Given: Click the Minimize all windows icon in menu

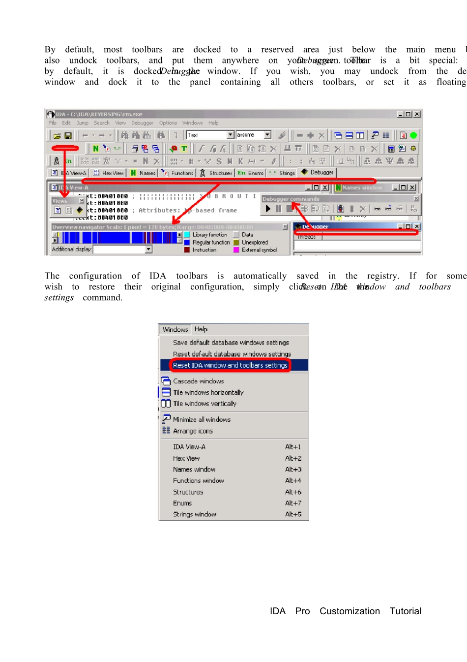Looking at the screenshot, I should [x=166, y=419].
